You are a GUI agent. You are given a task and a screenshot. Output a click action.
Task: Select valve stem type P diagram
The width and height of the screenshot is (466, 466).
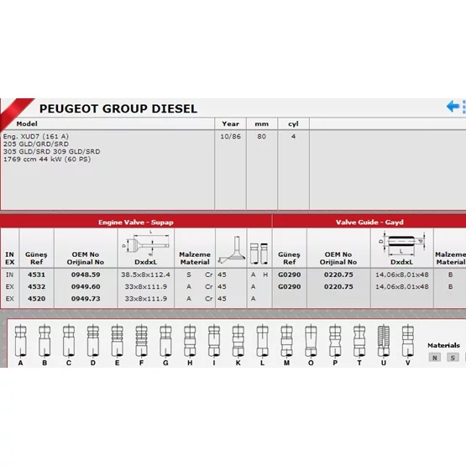335,341
